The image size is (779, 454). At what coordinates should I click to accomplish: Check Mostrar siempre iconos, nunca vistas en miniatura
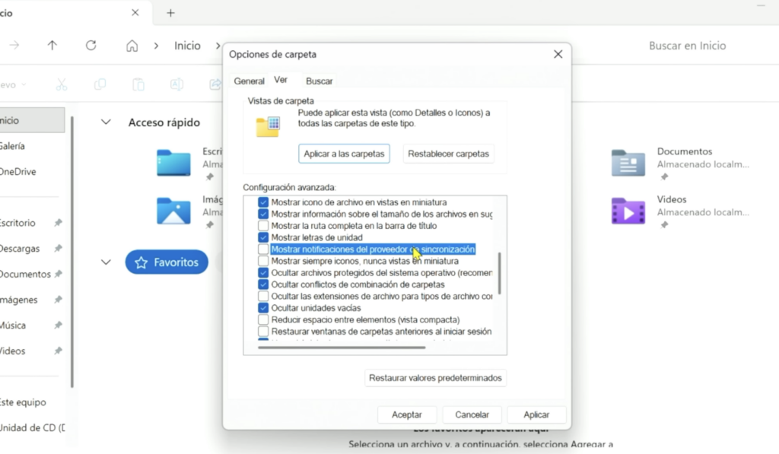pyautogui.click(x=263, y=261)
